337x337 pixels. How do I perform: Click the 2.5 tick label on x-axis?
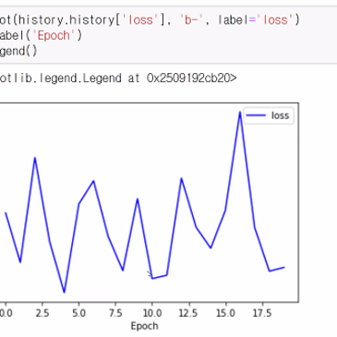tap(42, 313)
